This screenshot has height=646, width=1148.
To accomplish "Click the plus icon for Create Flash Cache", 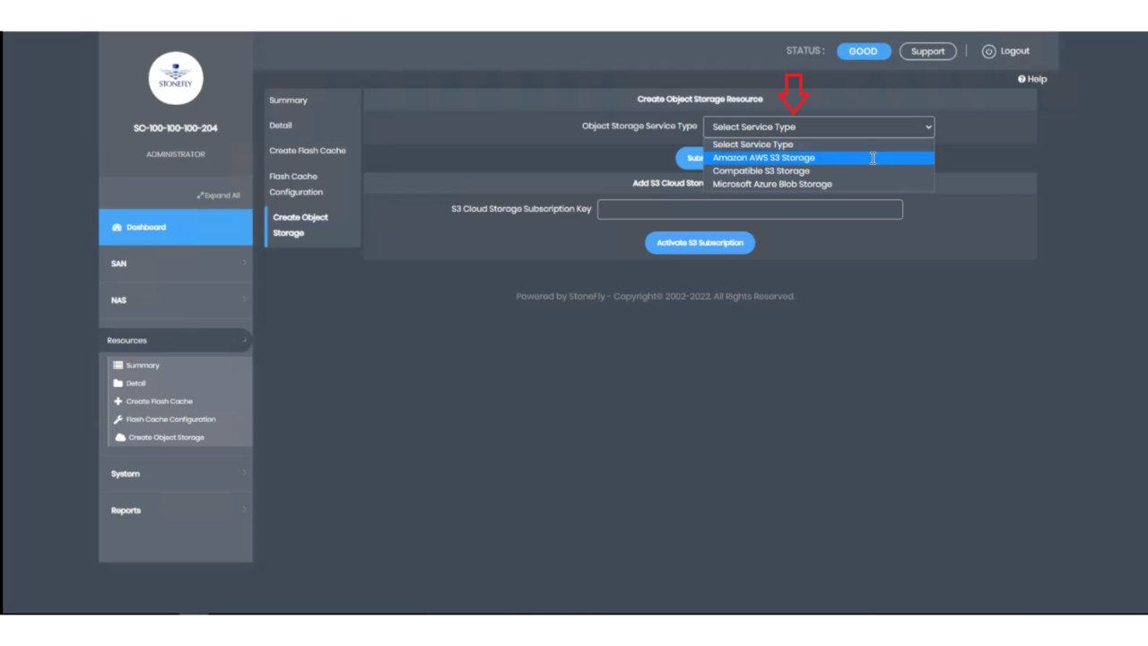I will (x=117, y=401).
